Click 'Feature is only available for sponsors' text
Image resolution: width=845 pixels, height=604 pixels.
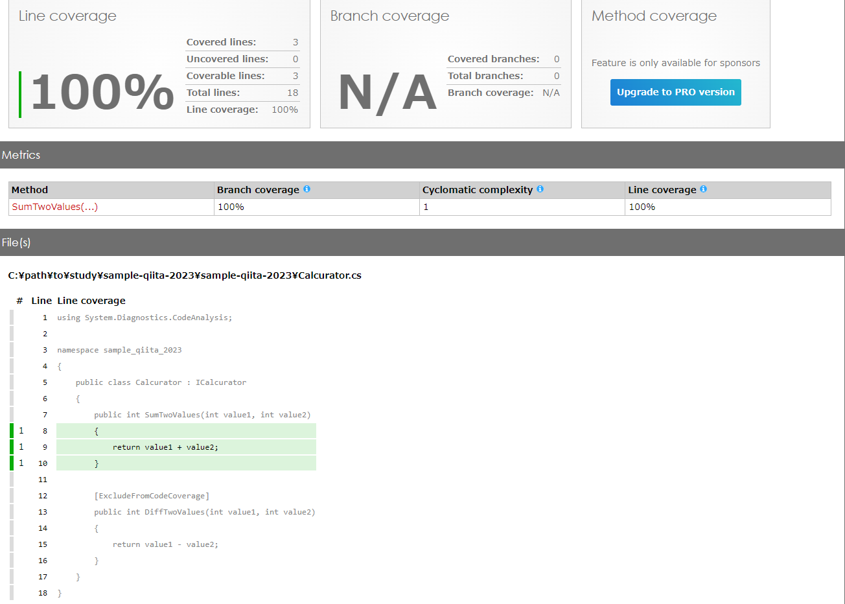tap(676, 63)
